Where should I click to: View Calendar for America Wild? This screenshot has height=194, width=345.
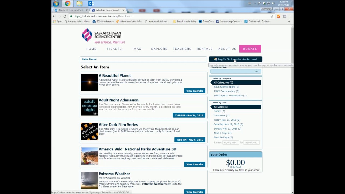tap(195, 164)
